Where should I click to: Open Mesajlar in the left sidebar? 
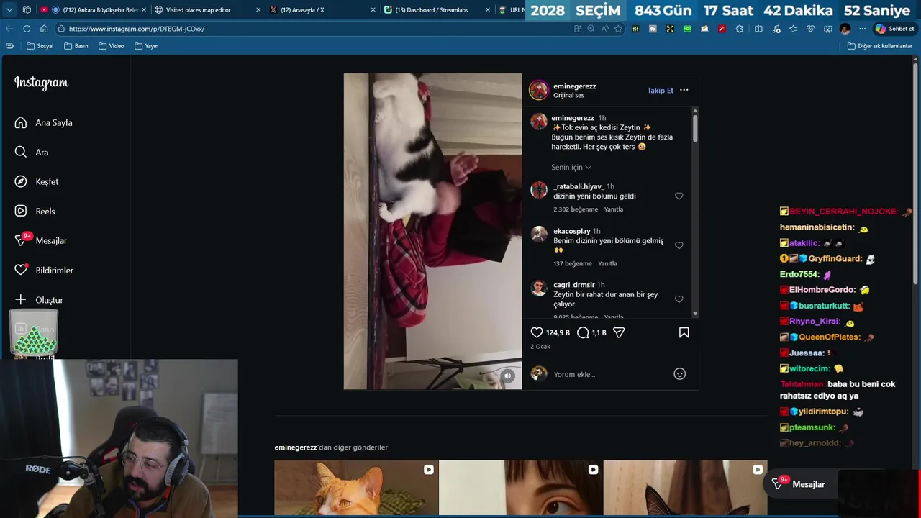40,240
